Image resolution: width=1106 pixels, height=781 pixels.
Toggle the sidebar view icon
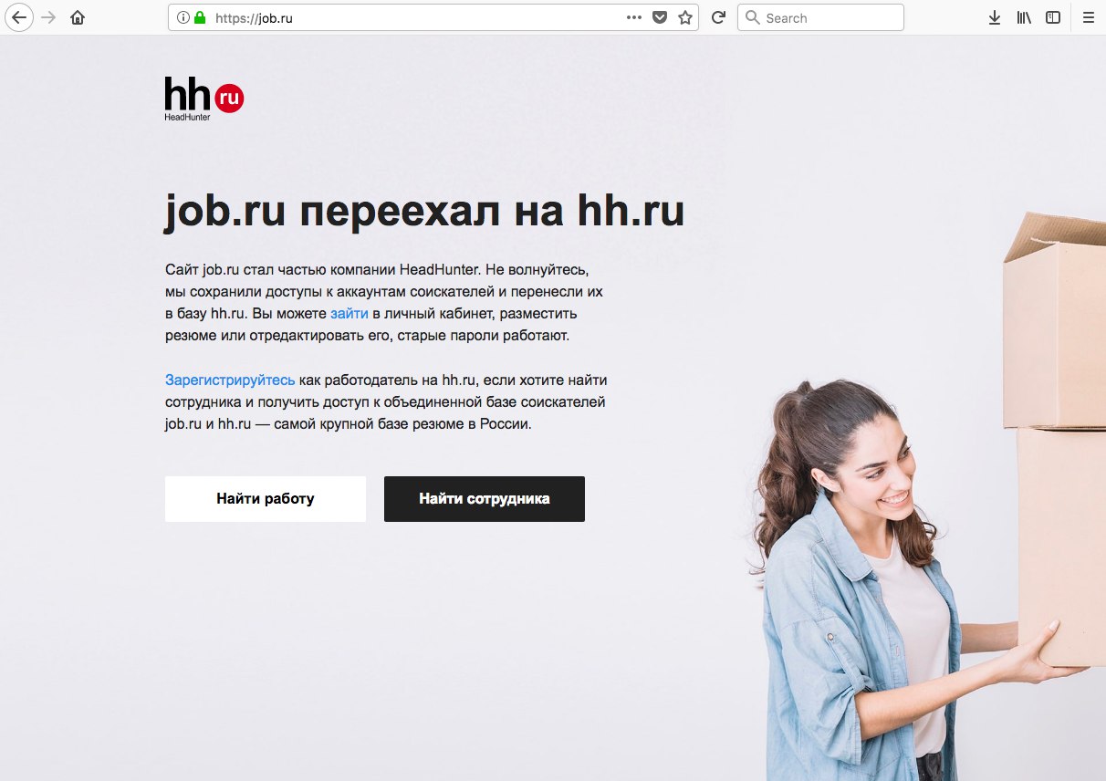point(1053,17)
